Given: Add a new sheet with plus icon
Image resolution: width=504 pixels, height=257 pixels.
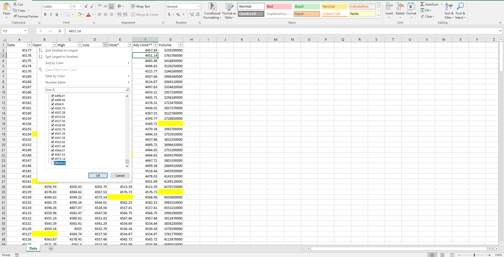Looking at the screenshot, I should 51,248.
